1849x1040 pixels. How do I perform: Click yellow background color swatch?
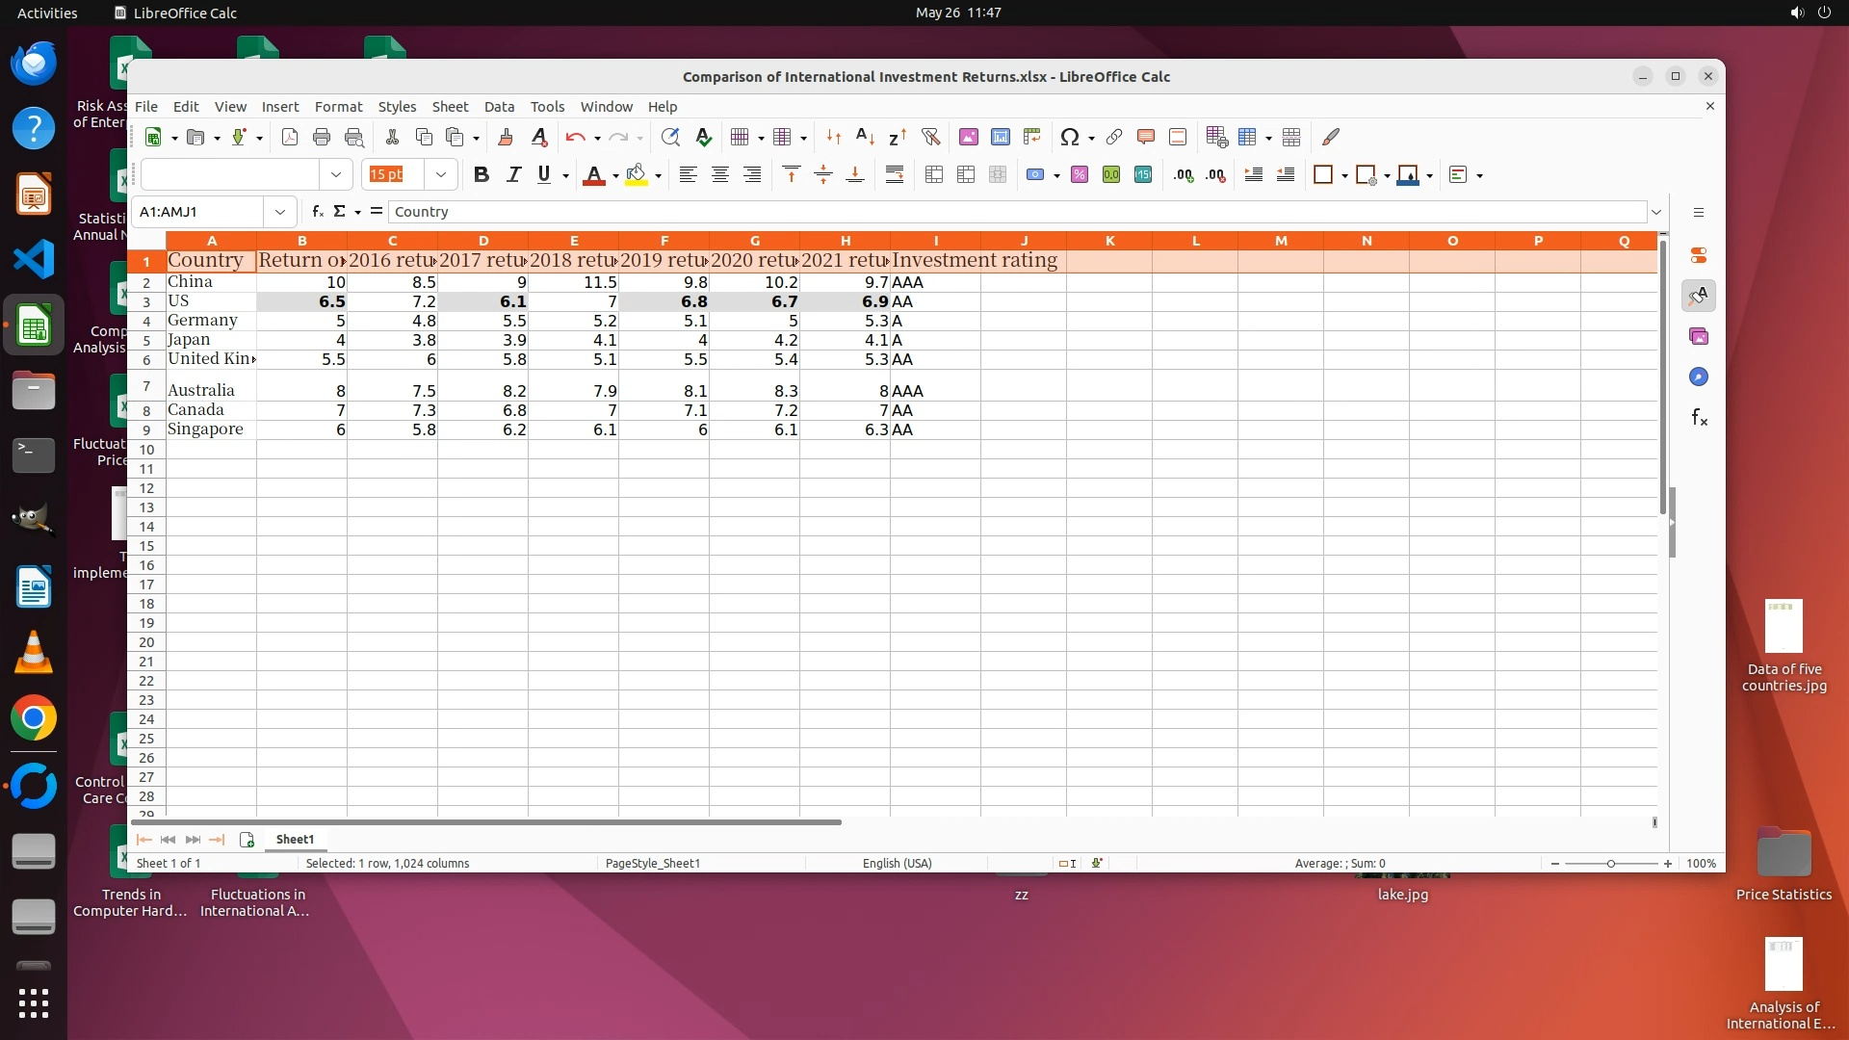pyautogui.click(x=636, y=175)
